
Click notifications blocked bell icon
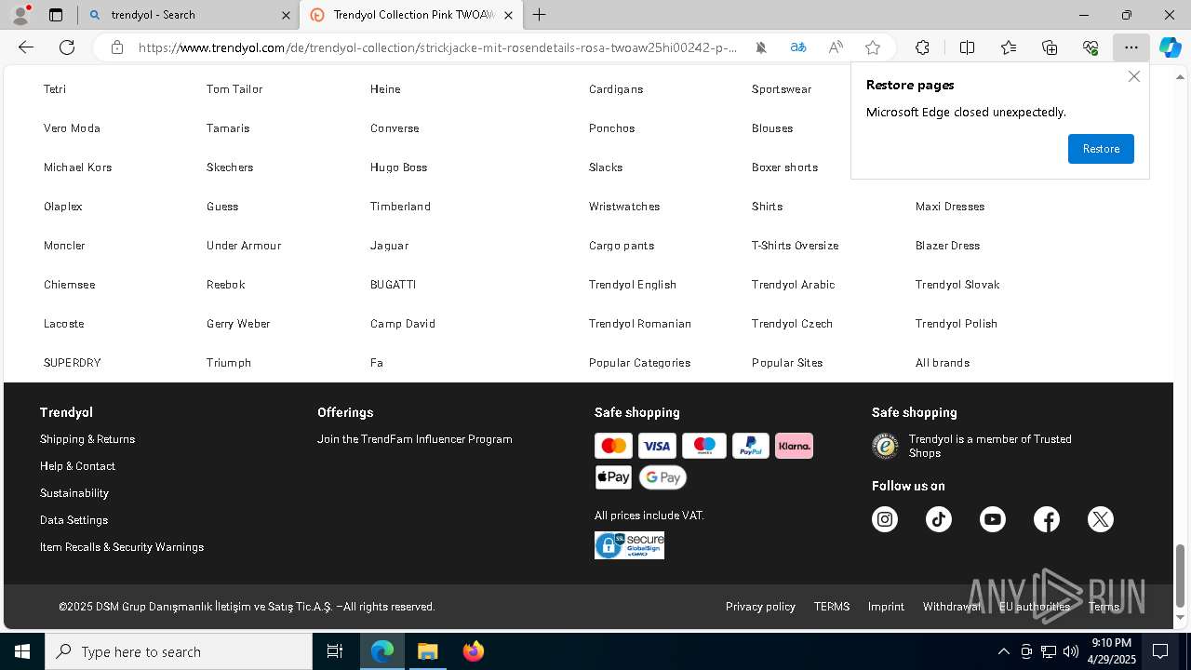761,47
